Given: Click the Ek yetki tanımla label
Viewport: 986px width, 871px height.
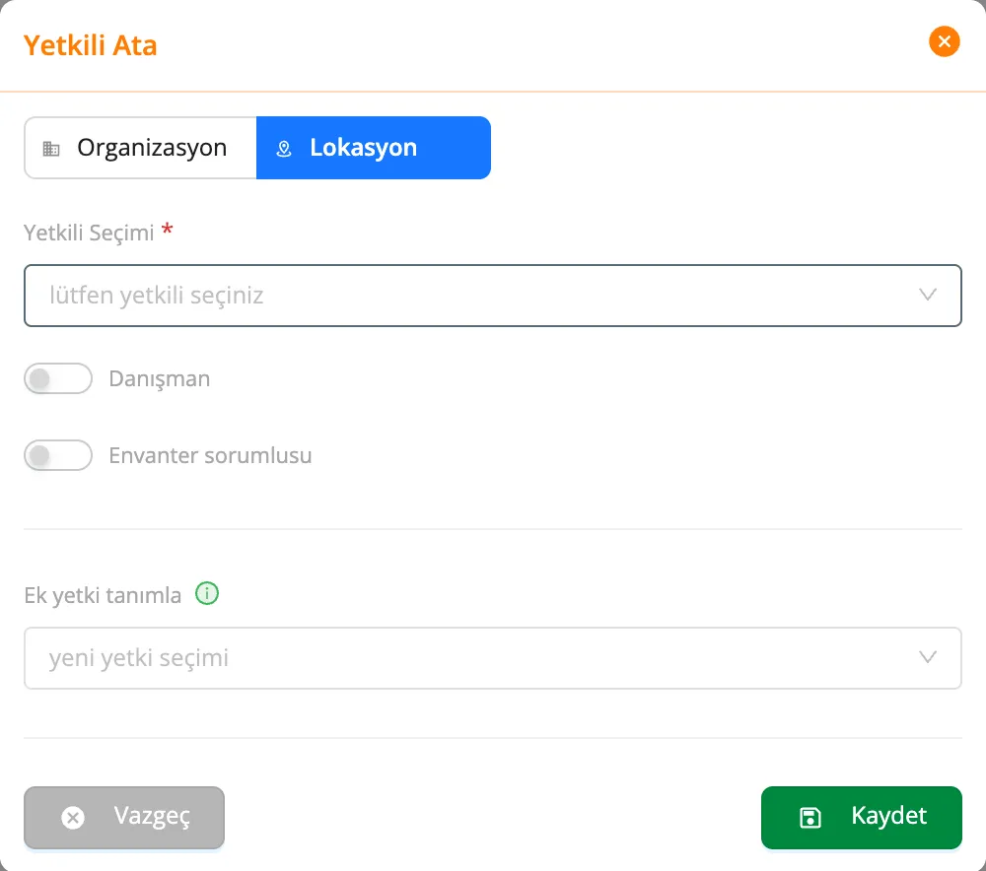Looking at the screenshot, I should pyautogui.click(x=103, y=595).
